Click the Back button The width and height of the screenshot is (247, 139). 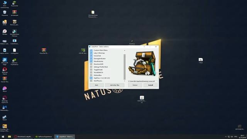tap(96, 85)
